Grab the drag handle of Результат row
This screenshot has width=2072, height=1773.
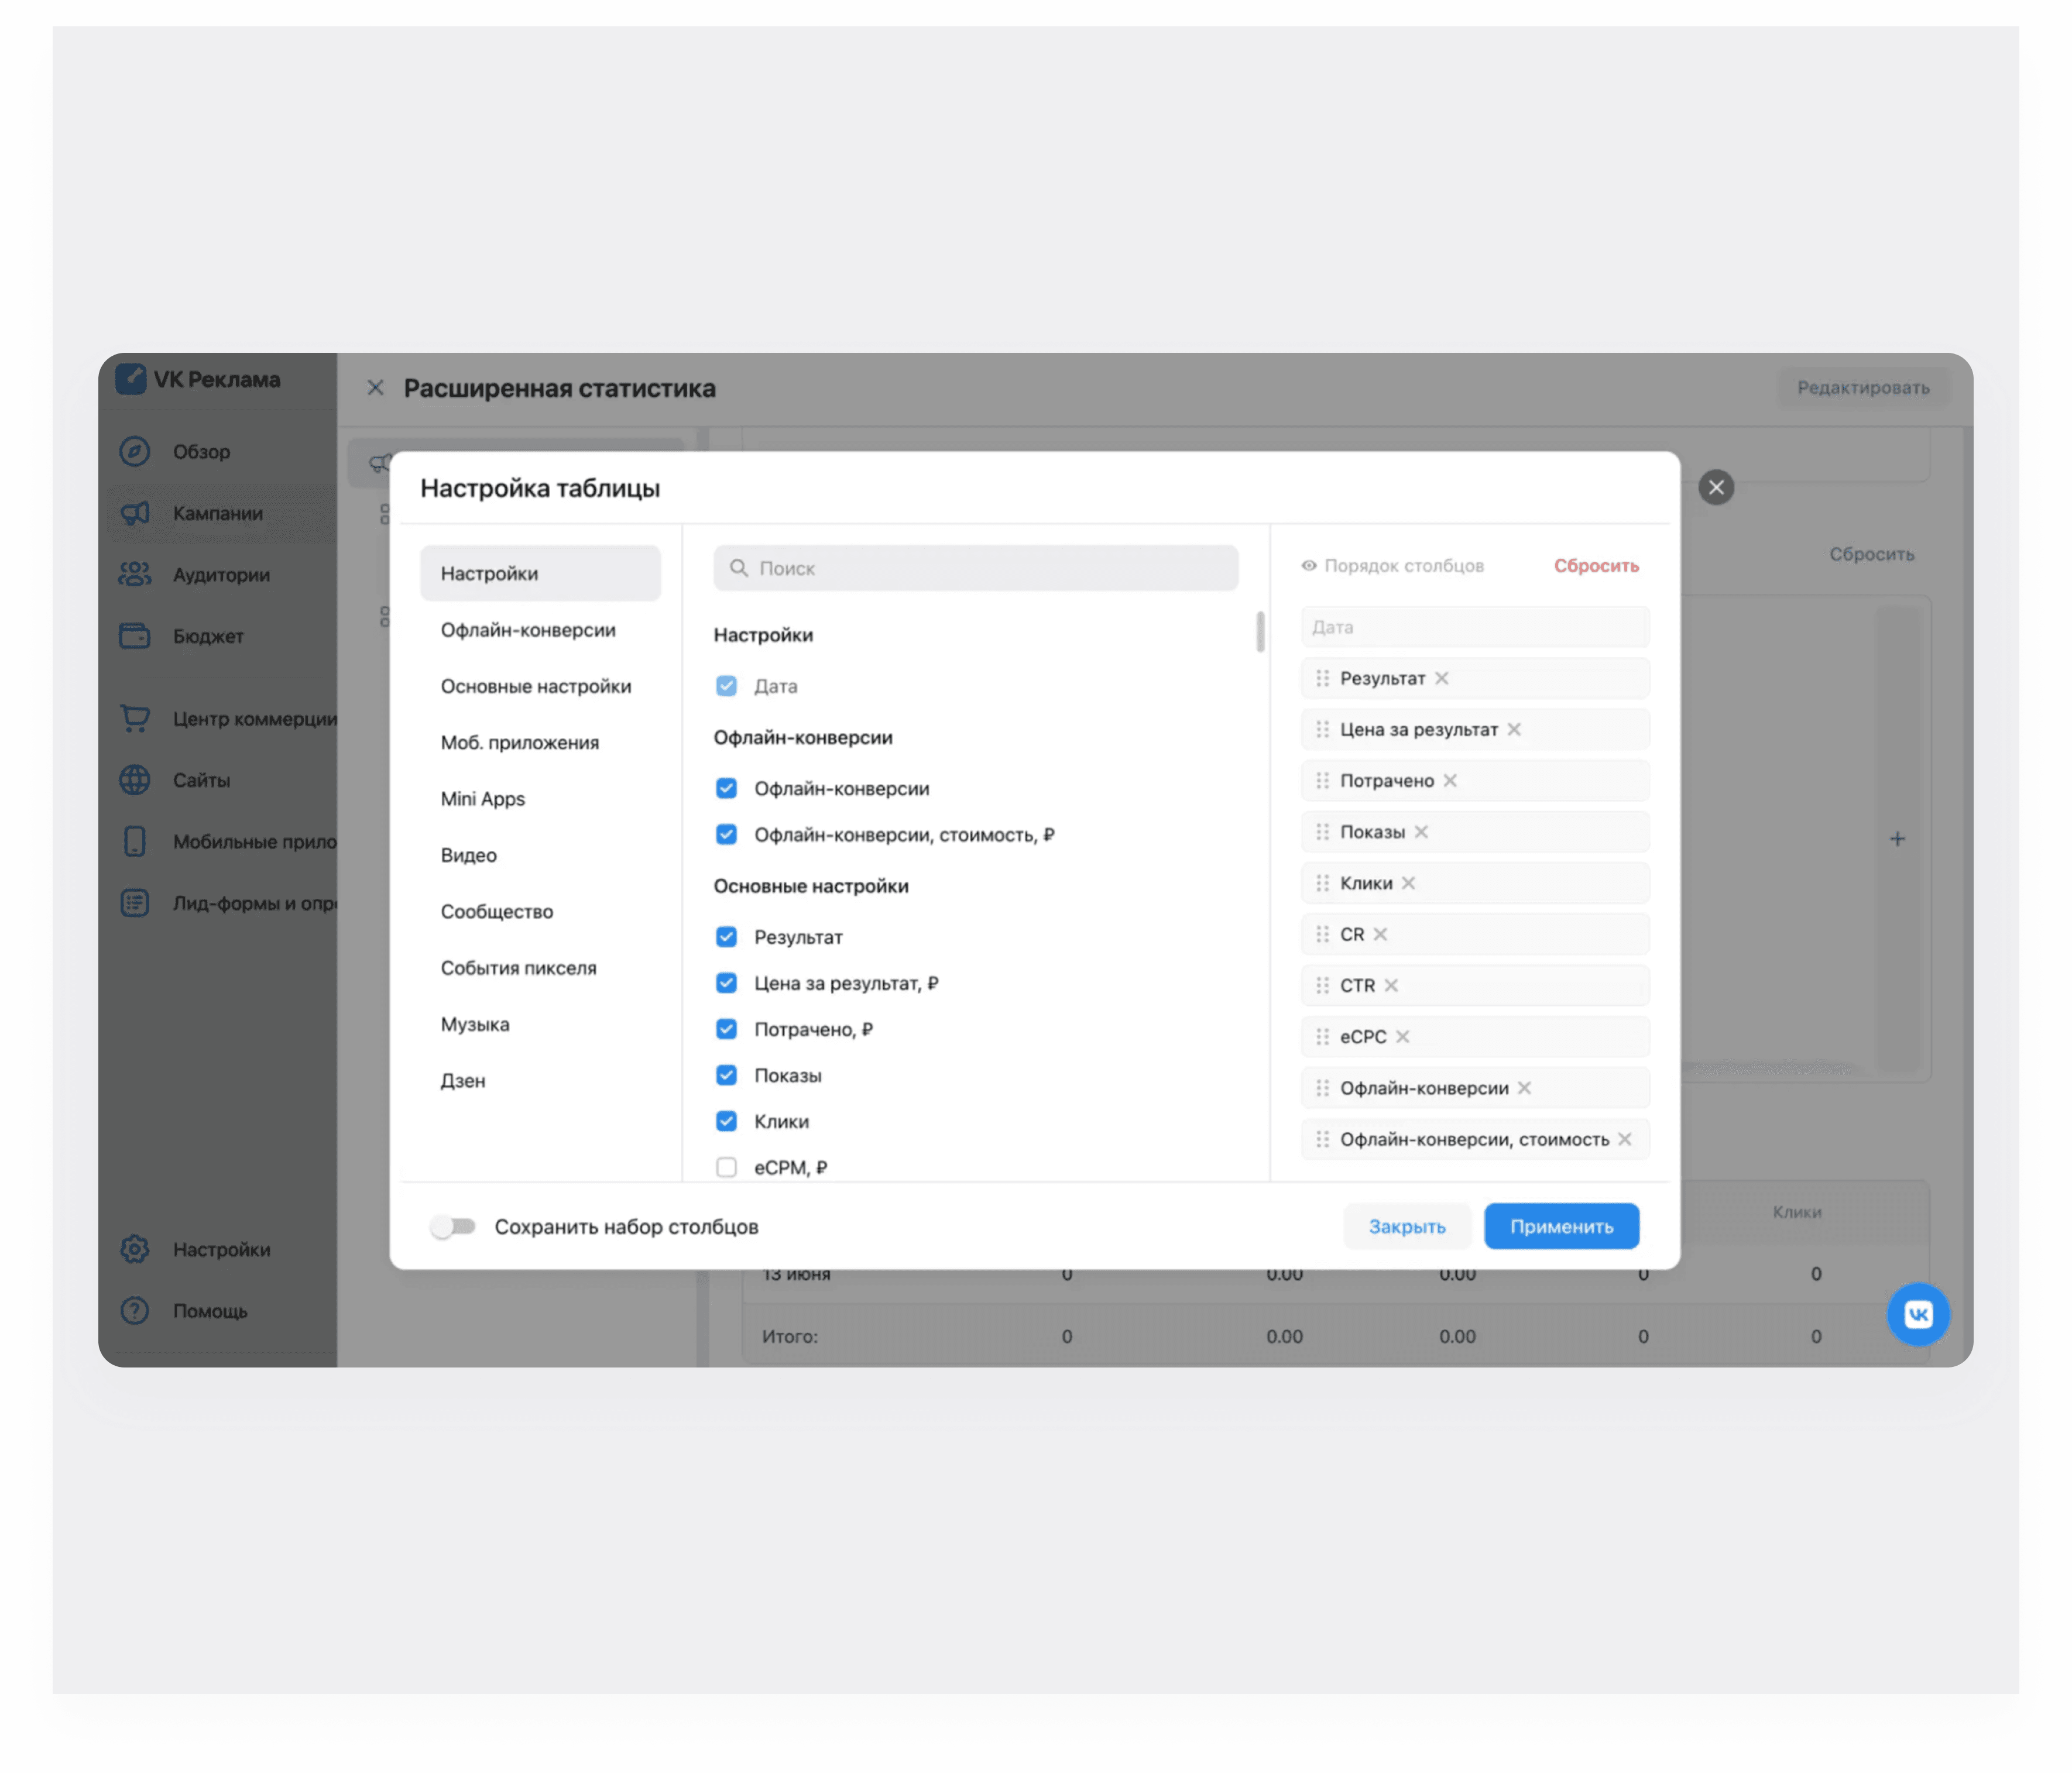point(1322,678)
